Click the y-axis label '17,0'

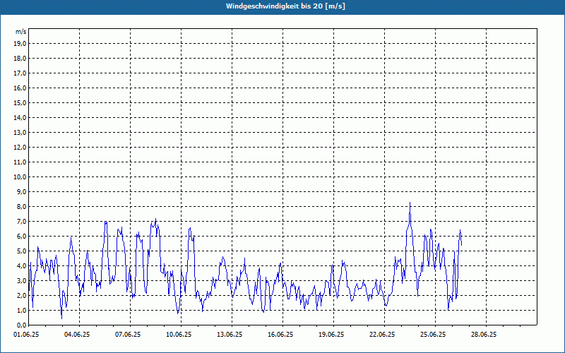click(x=20, y=73)
